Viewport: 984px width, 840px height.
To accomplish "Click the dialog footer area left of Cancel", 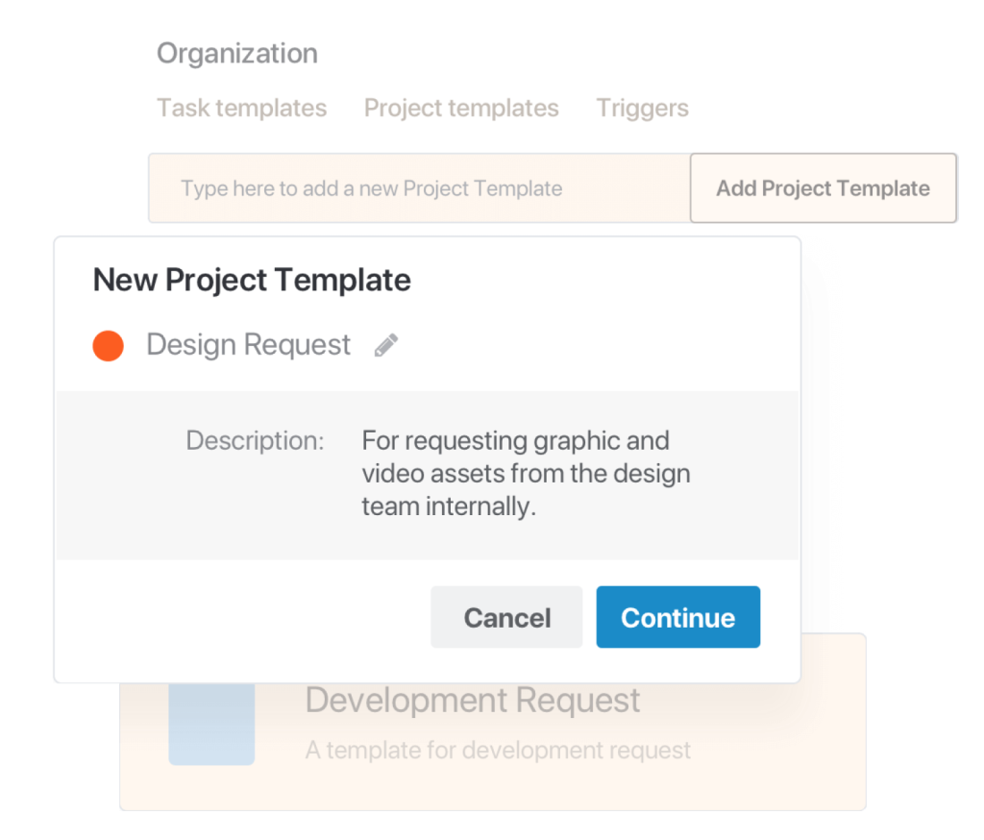I will pyautogui.click(x=243, y=618).
